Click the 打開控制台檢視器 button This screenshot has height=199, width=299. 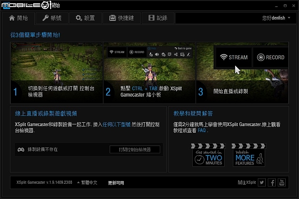tap(135, 150)
